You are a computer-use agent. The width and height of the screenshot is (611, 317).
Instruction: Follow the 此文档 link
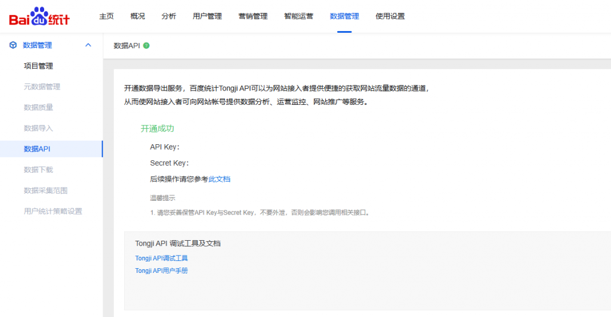[220, 179]
